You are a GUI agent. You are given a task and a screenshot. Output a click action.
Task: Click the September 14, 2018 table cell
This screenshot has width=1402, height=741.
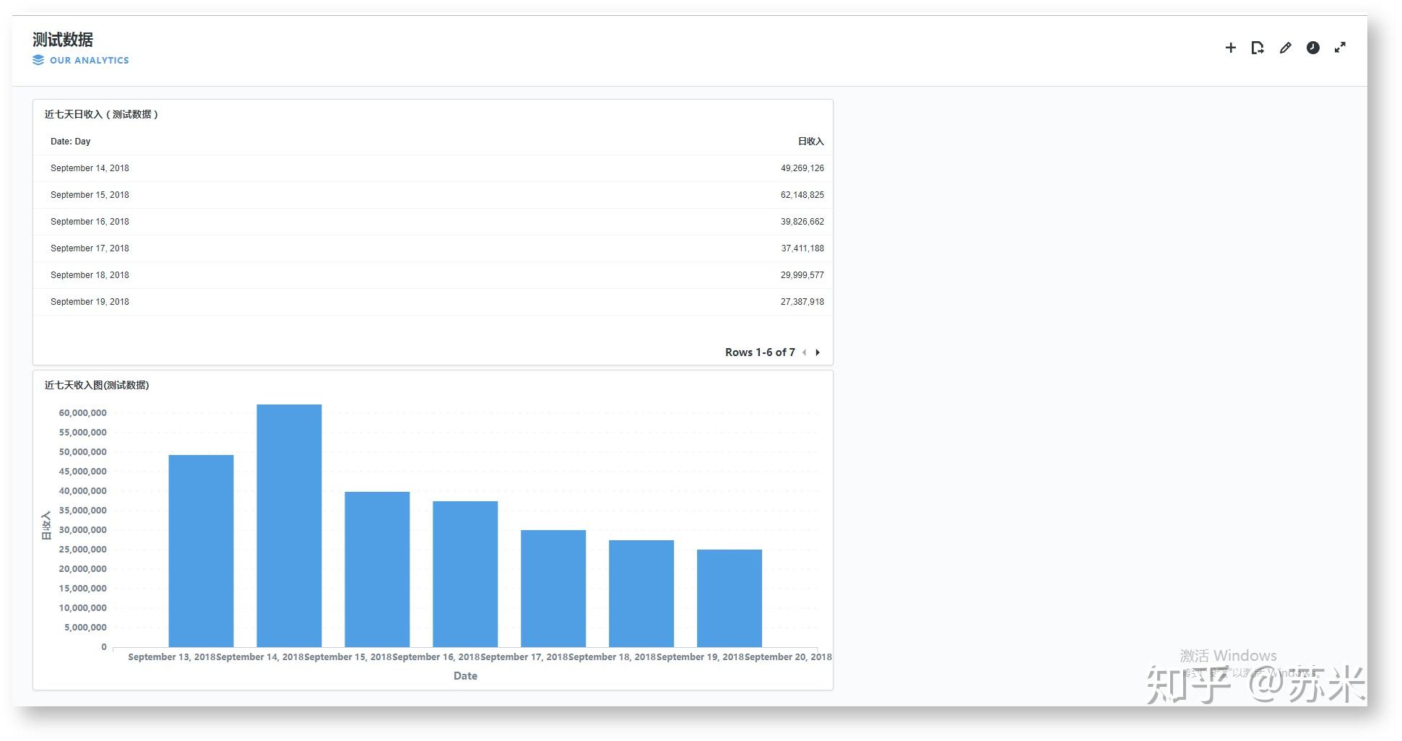90,168
